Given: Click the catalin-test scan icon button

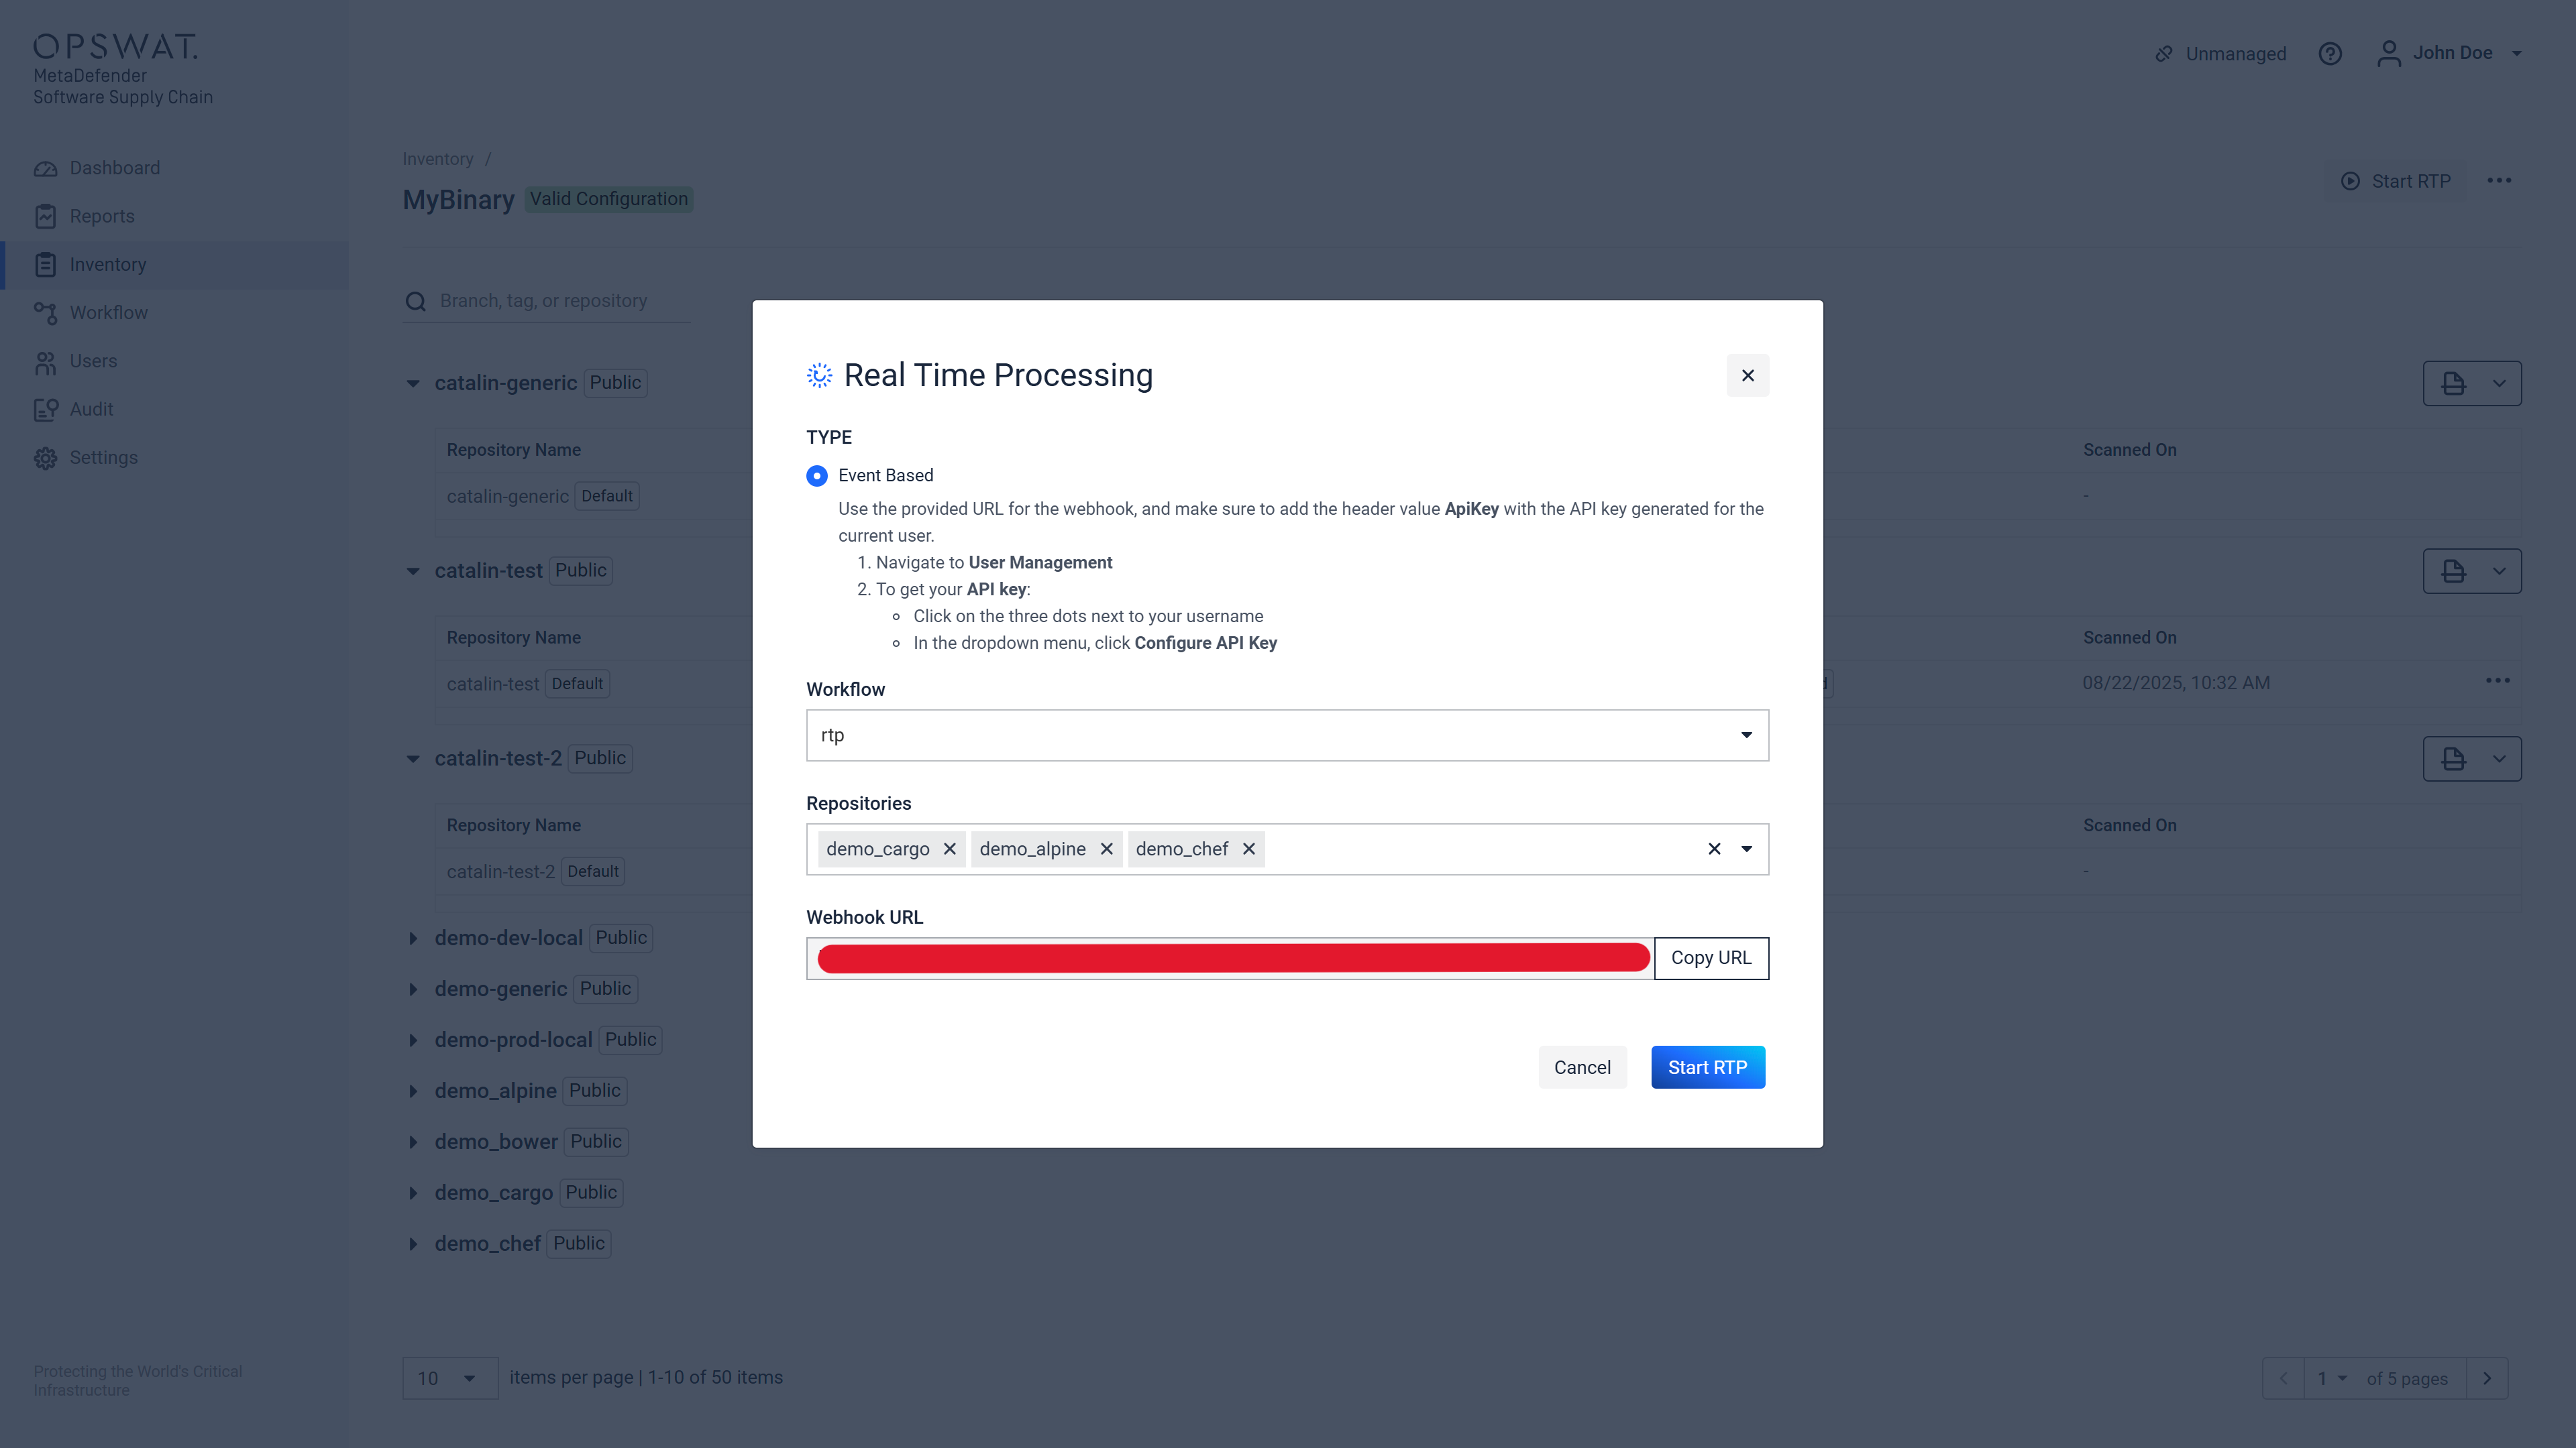Looking at the screenshot, I should (x=2452, y=572).
